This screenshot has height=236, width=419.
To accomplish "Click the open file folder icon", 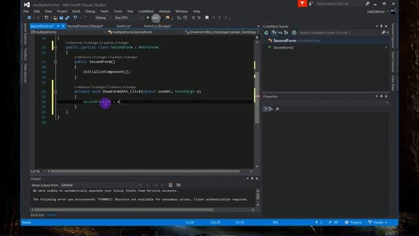I will coord(55,18).
